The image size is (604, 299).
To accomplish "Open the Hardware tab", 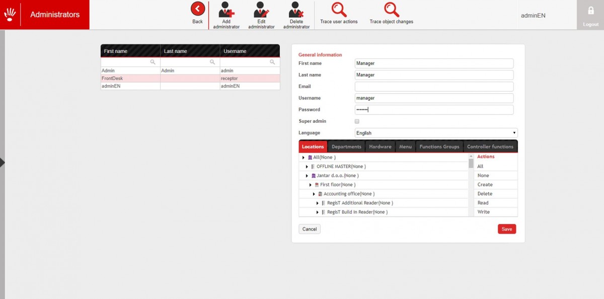I will tap(380, 146).
